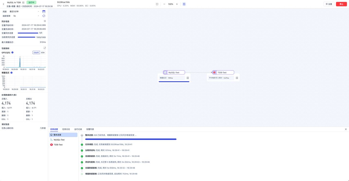Open the calendar date picker icon

tap(44, 11)
